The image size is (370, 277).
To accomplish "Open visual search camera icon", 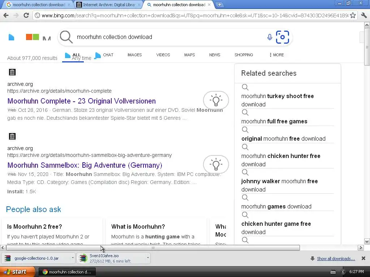I will pos(283,37).
